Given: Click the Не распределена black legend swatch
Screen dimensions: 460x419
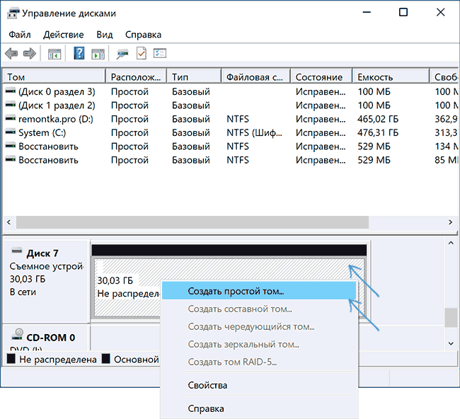Looking at the screenshot, I should click(x=11, y=359).
